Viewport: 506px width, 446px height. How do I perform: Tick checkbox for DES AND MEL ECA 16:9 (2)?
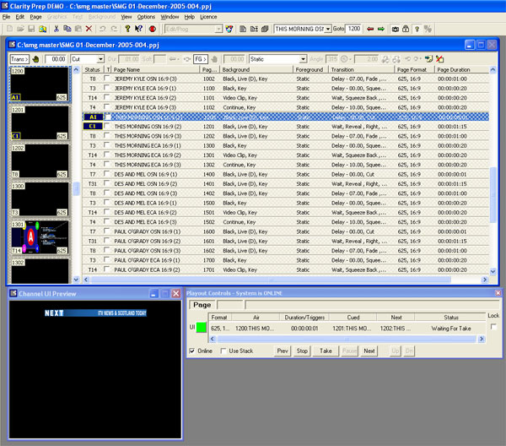pyautogui.click(x=107, y=212)
